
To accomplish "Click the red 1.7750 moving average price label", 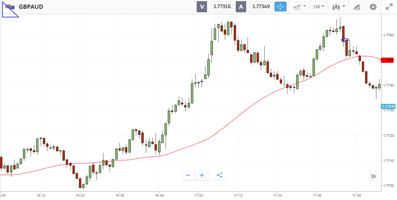I will [387, 60].
